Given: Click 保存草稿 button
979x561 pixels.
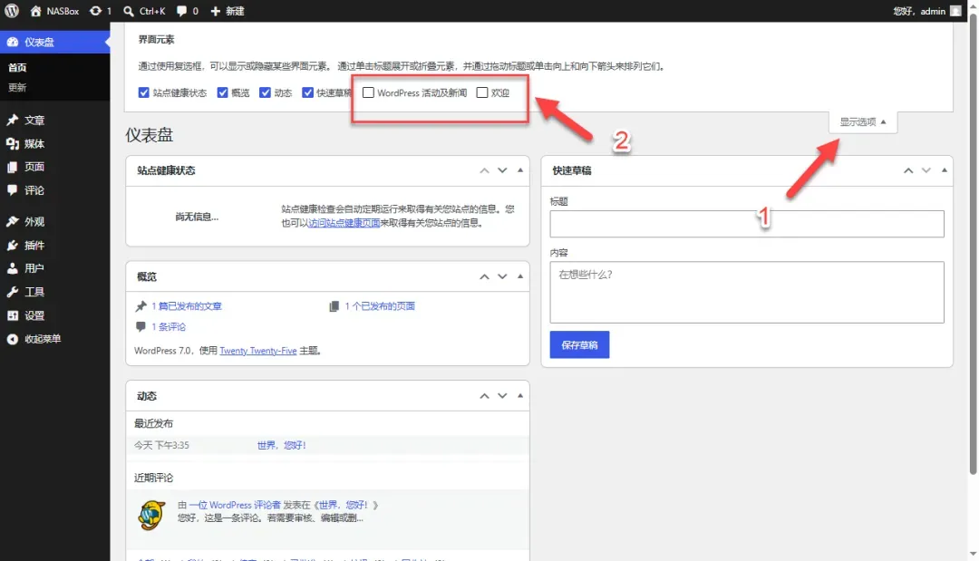Looking at the screenshot, I should [579, 345].
